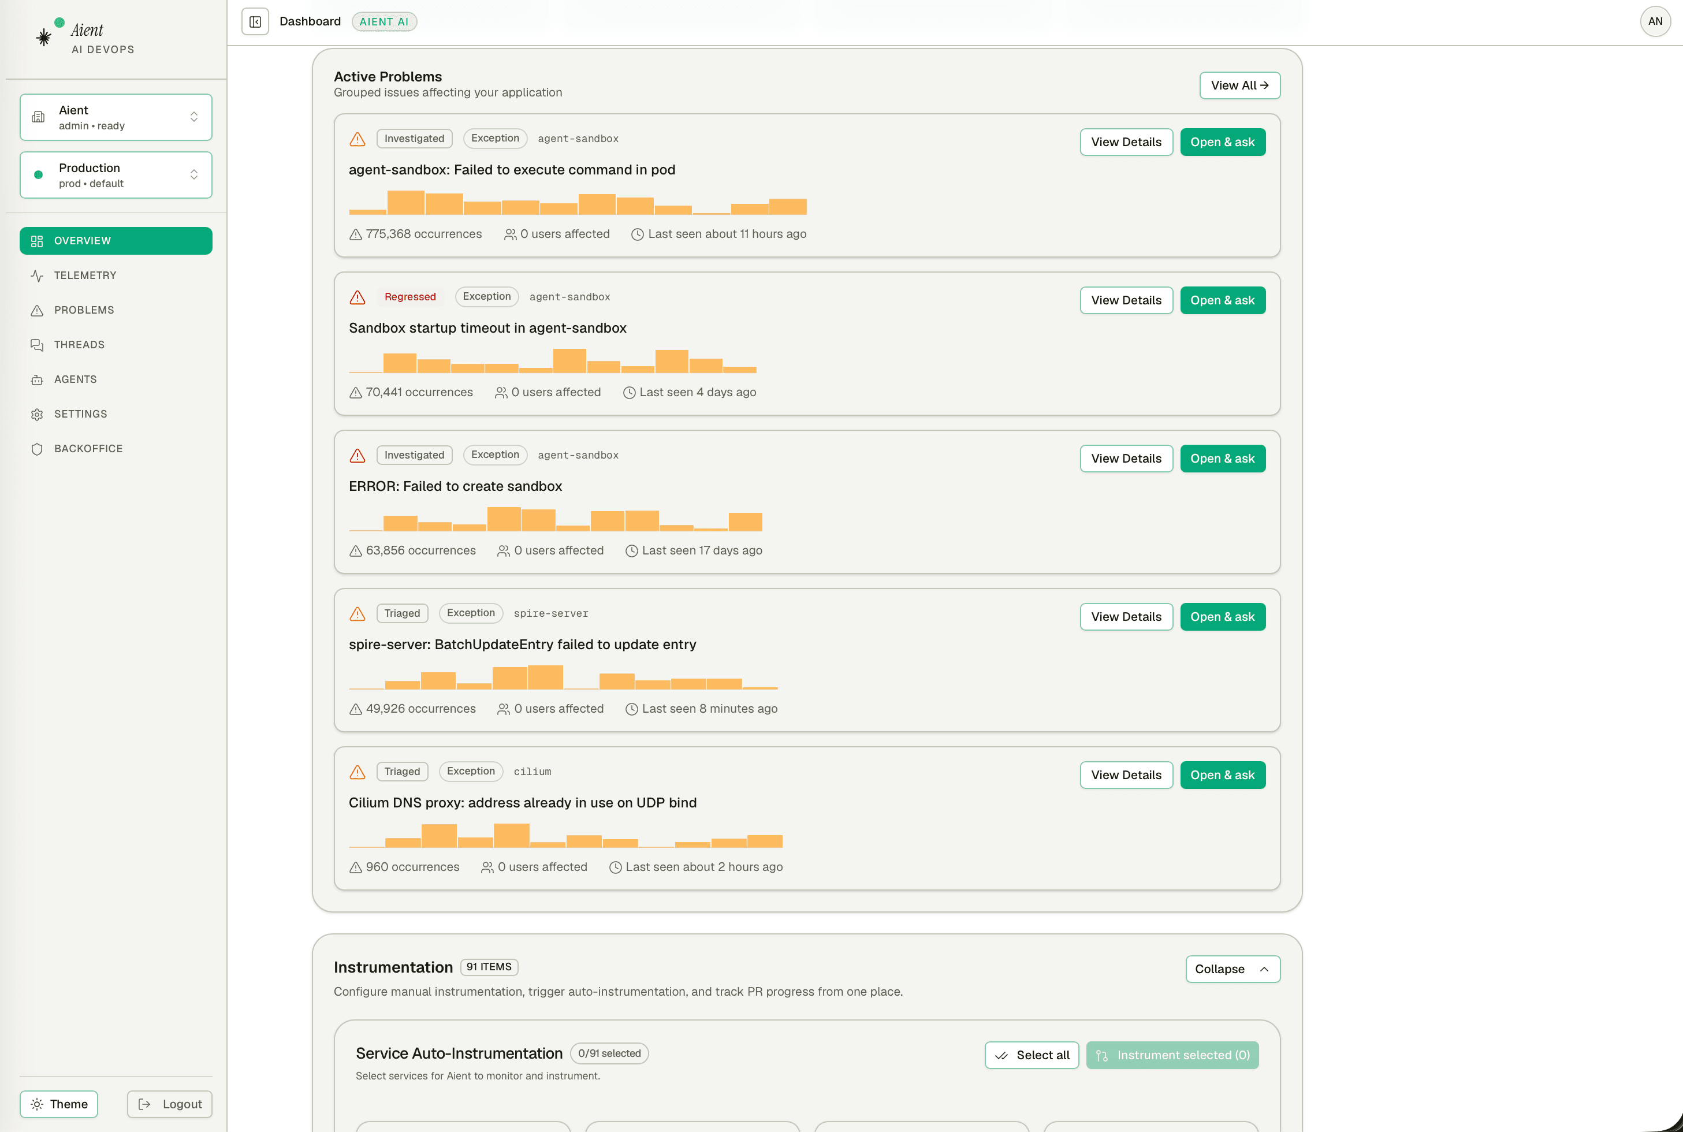Click the Telemetry pulse icon
This screenshot has height=1132, width=1683.
point(37,276)
